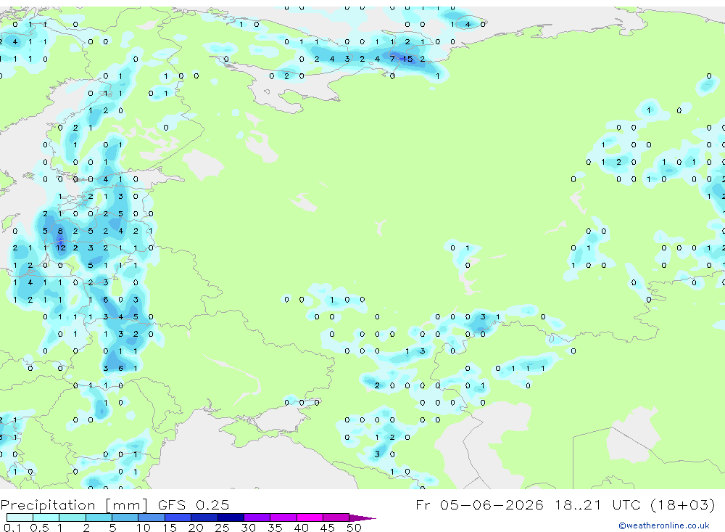725x532 pixels.
Task: Click the purple arrow tip of the legend
Action: (x=362, y=517)
